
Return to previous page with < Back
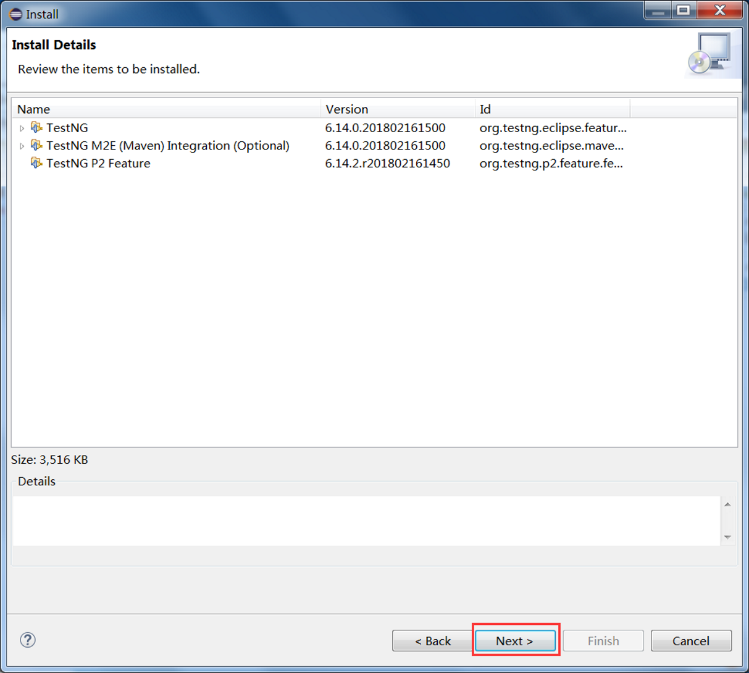[x=432, y=641]
